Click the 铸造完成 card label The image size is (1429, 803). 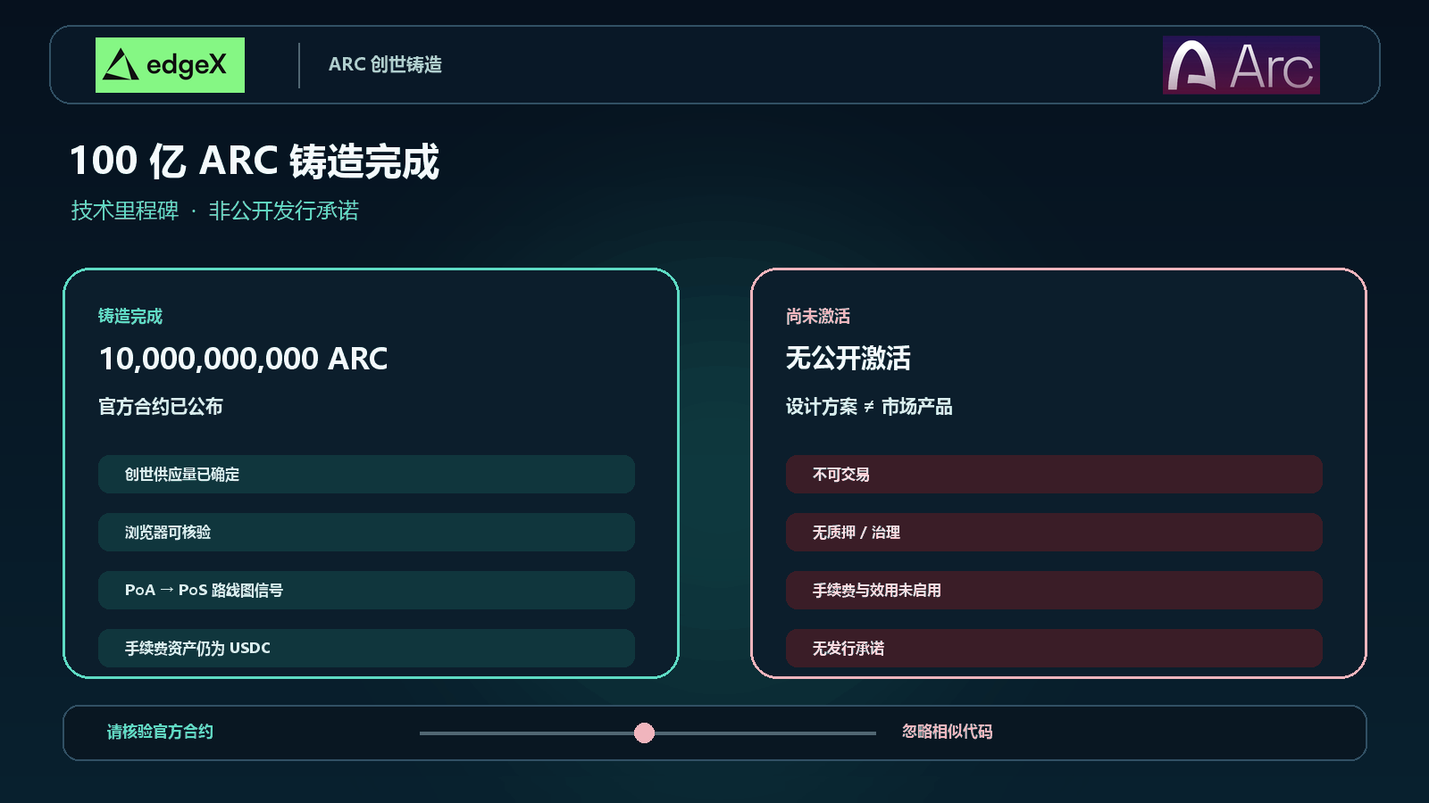[130, 316]
